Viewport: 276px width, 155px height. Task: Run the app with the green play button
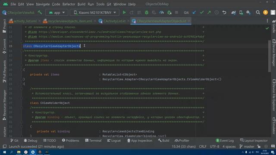(124, 12)
